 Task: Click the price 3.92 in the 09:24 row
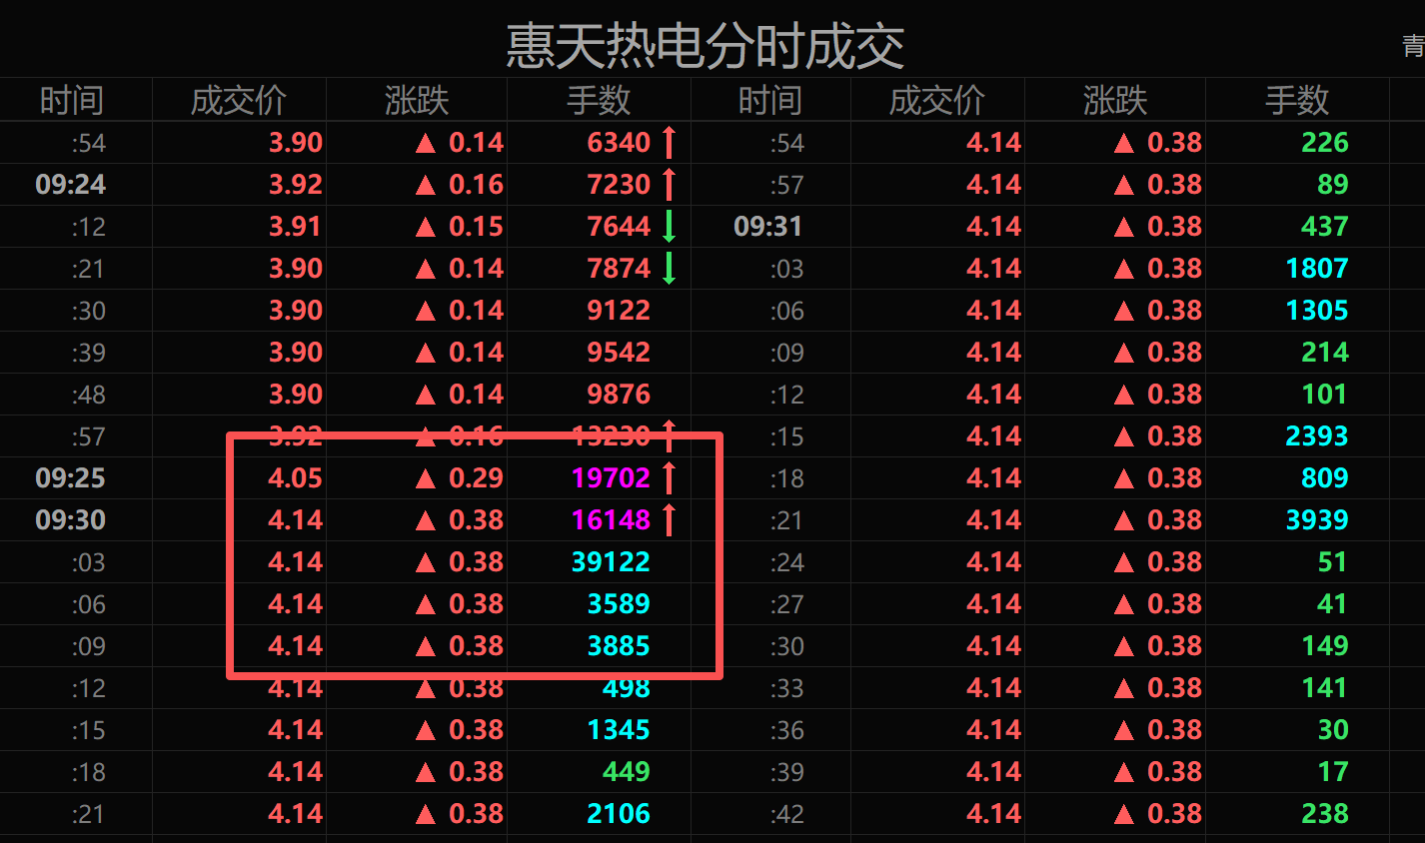point(296,185)
